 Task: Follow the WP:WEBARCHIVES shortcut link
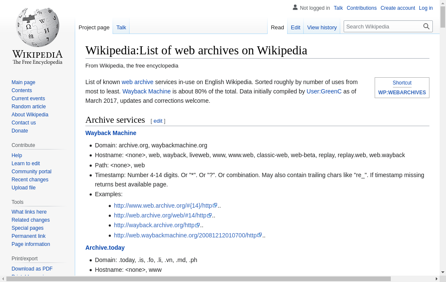coord(402,93)
